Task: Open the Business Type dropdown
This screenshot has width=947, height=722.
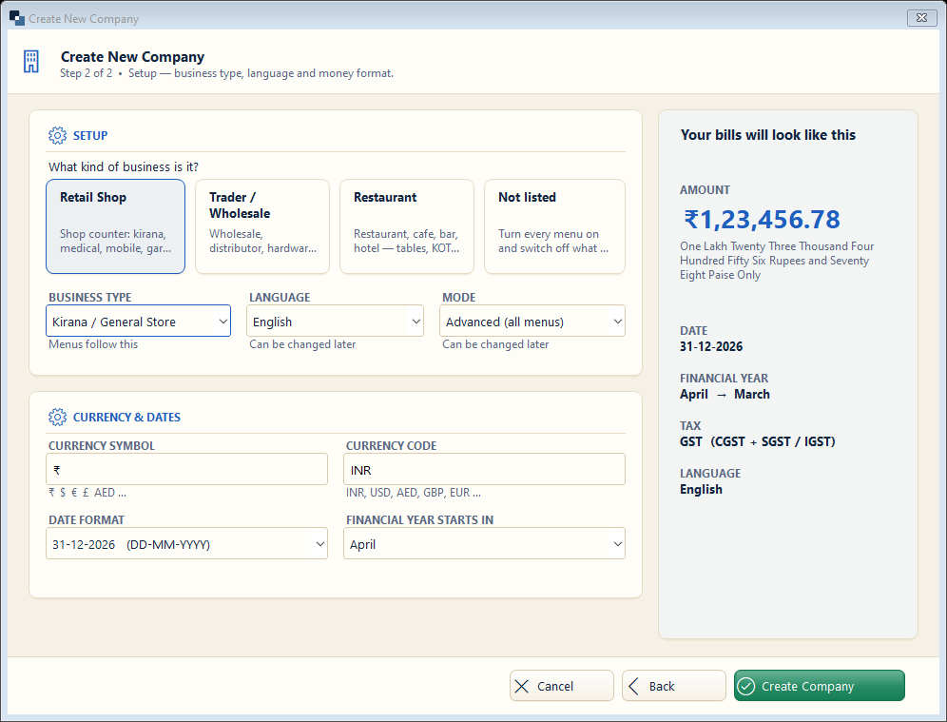Action: tap(138, 321)
